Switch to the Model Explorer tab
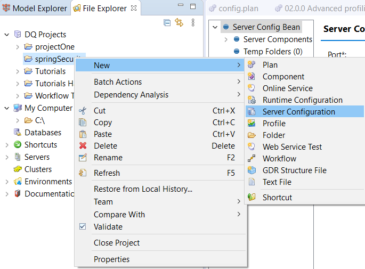 coord(35,9)
